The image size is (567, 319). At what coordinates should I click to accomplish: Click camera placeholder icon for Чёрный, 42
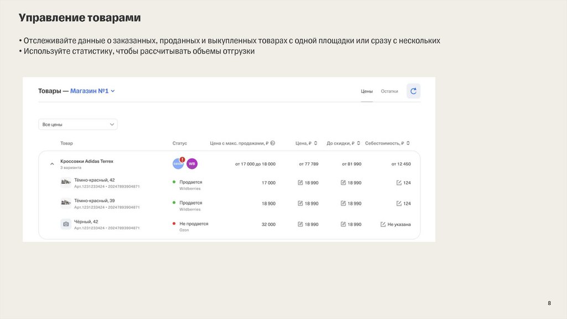tap(66, 224)
